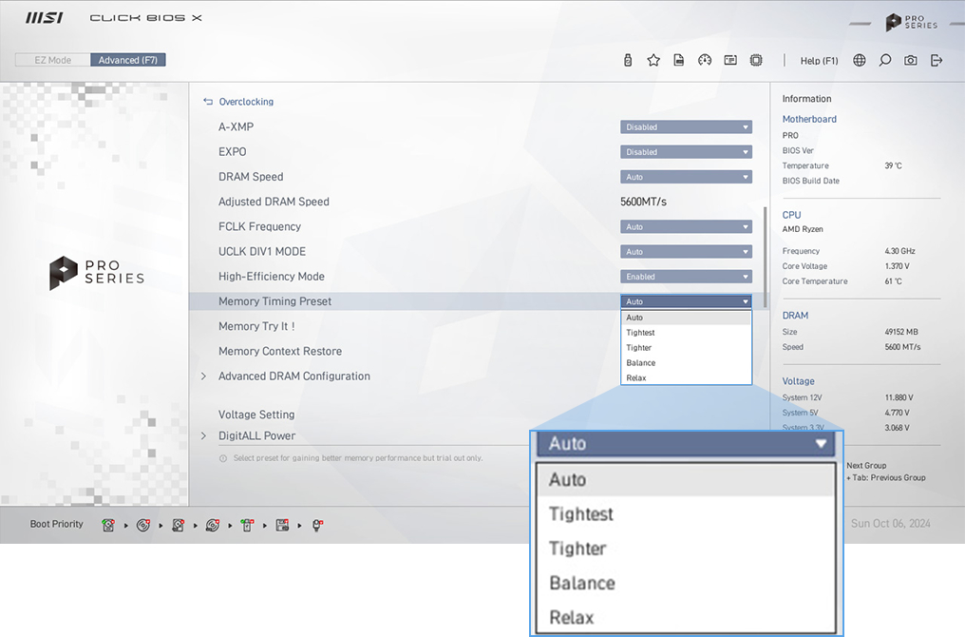Expand the DigitALL Power submenu
The image size is (965, 637).
256,435
